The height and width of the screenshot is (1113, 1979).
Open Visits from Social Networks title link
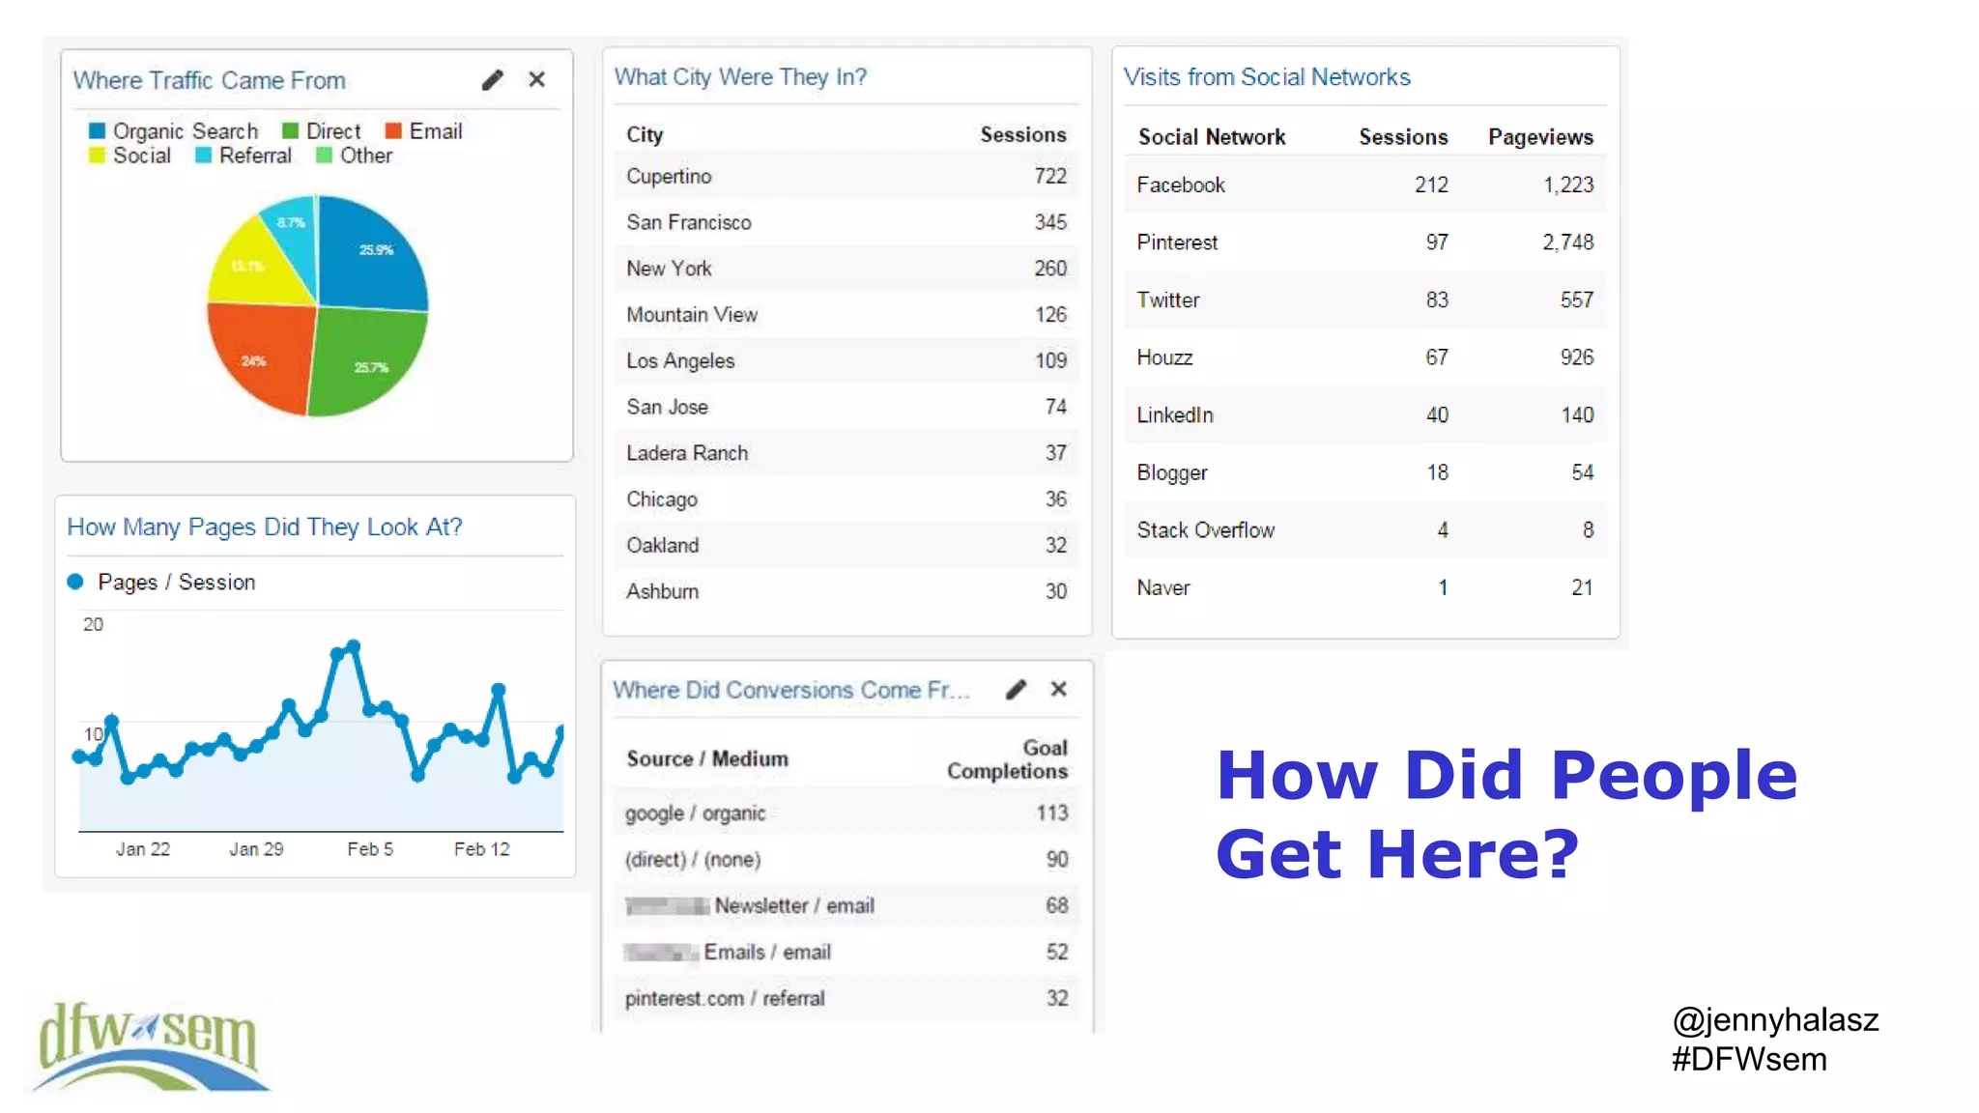1266,77
